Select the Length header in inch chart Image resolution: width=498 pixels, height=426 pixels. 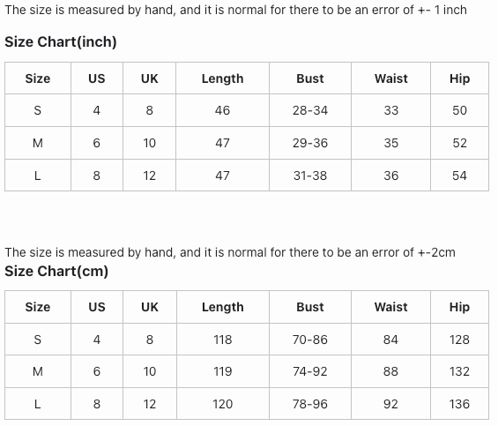[x=222, y=78]
